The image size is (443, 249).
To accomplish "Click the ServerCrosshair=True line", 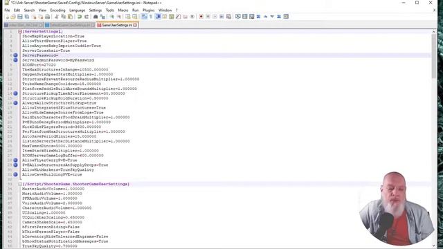I will pos(46,50).
